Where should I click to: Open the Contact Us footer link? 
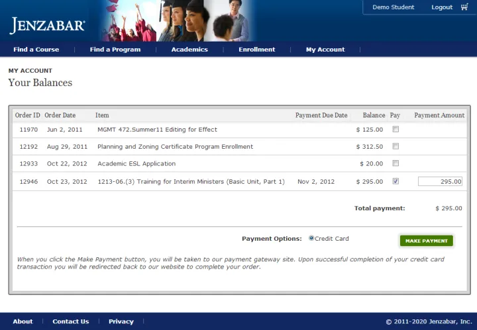(70, 321)
